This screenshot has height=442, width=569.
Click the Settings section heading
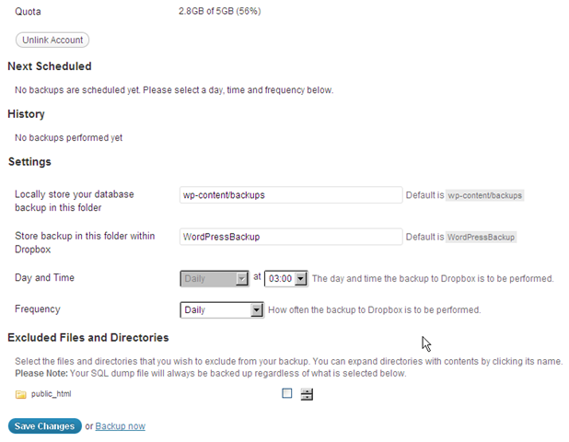coord(29,162)
